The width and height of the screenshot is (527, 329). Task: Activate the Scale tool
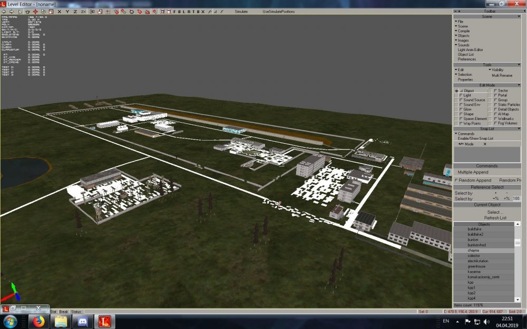(x=51, y=12)
